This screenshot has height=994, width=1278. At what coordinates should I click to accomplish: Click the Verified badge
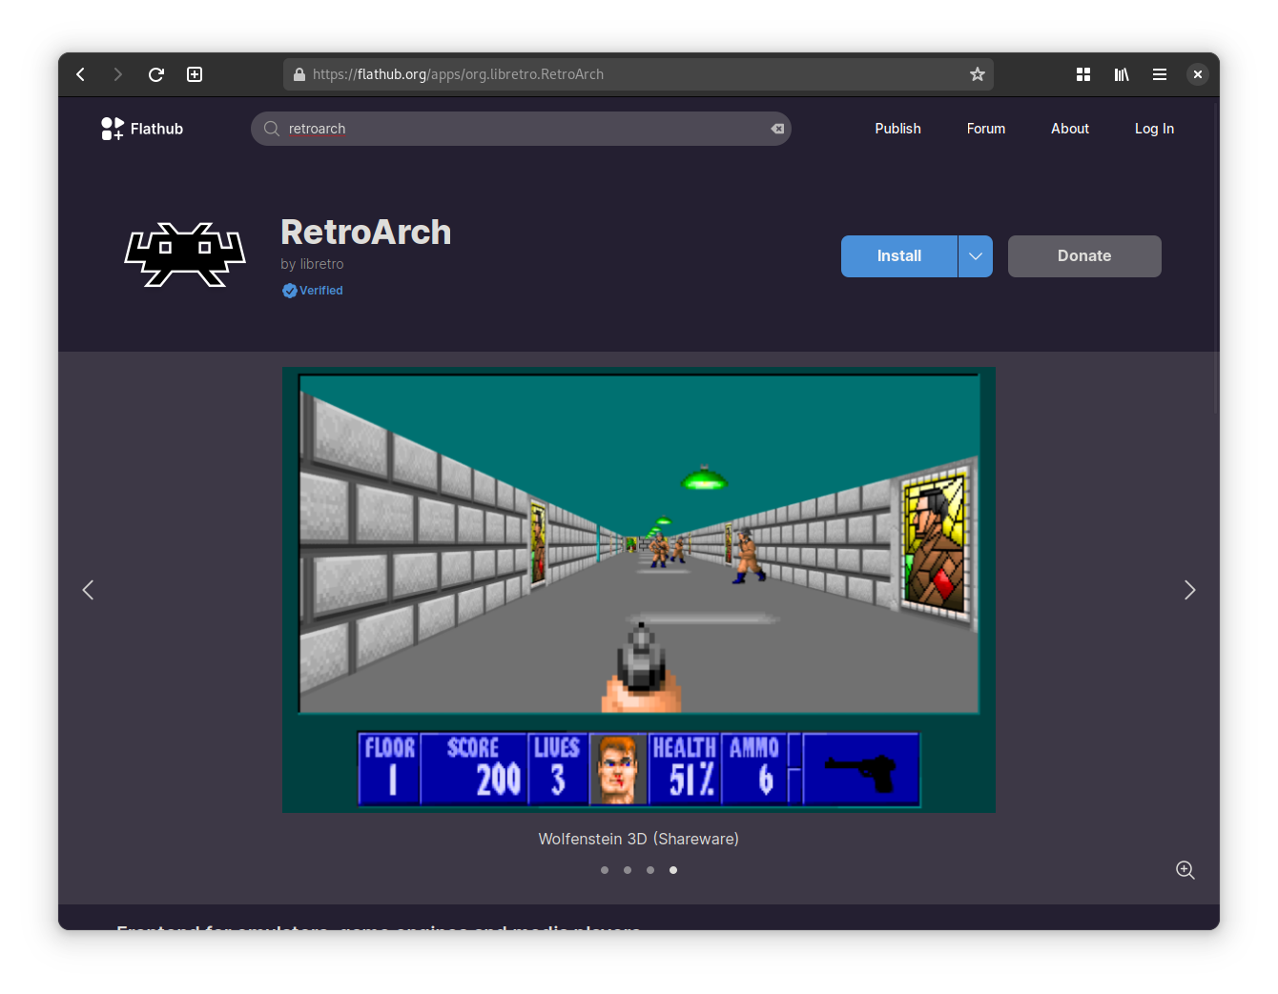[312, 291]
